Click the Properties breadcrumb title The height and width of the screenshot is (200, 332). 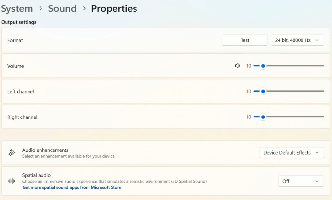pos(114,9)
